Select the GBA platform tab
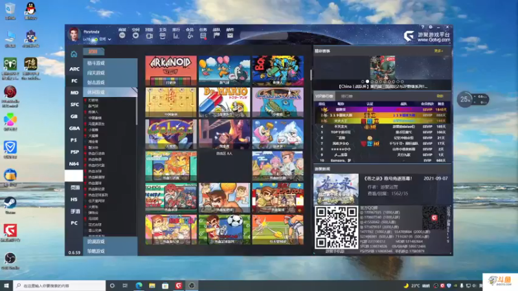 [x=74, y=128]
